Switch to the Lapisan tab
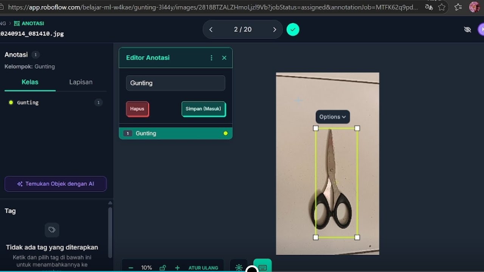The image size is (484, 272). point(81,82)
